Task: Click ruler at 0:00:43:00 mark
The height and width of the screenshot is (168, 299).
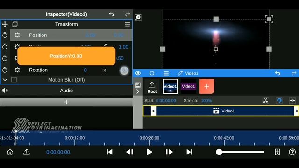Action: click(224, 138)
